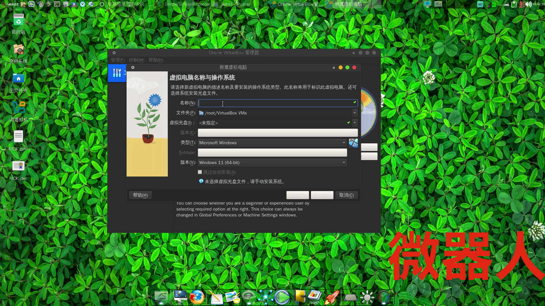Expand the 虚拟光盘 ISO image dropdown arrow
This screenshot has width=545, height=306.
click(355, 123)
